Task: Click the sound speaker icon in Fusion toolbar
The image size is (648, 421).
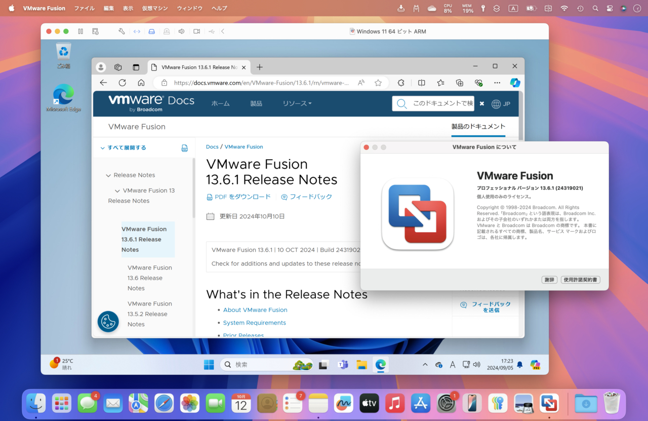Action: pyautogui.click(x=181, y=31)
